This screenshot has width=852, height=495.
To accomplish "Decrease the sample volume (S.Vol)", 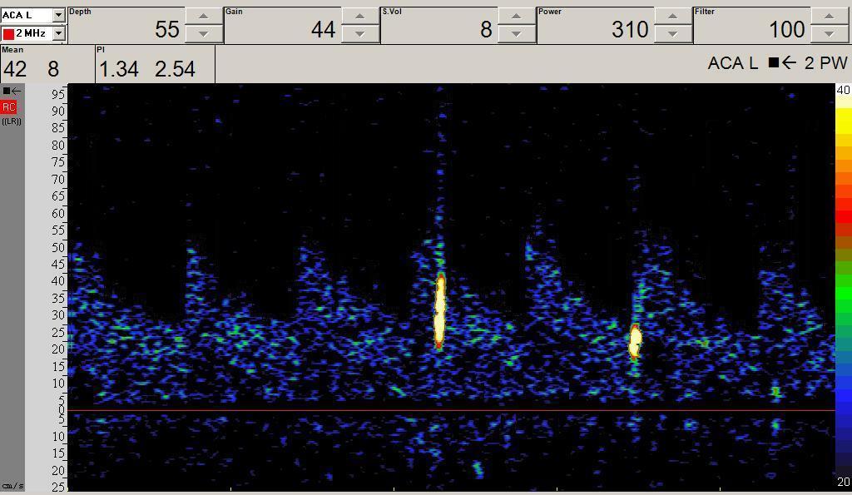I will pyautogui.click(x=516, y=33).
